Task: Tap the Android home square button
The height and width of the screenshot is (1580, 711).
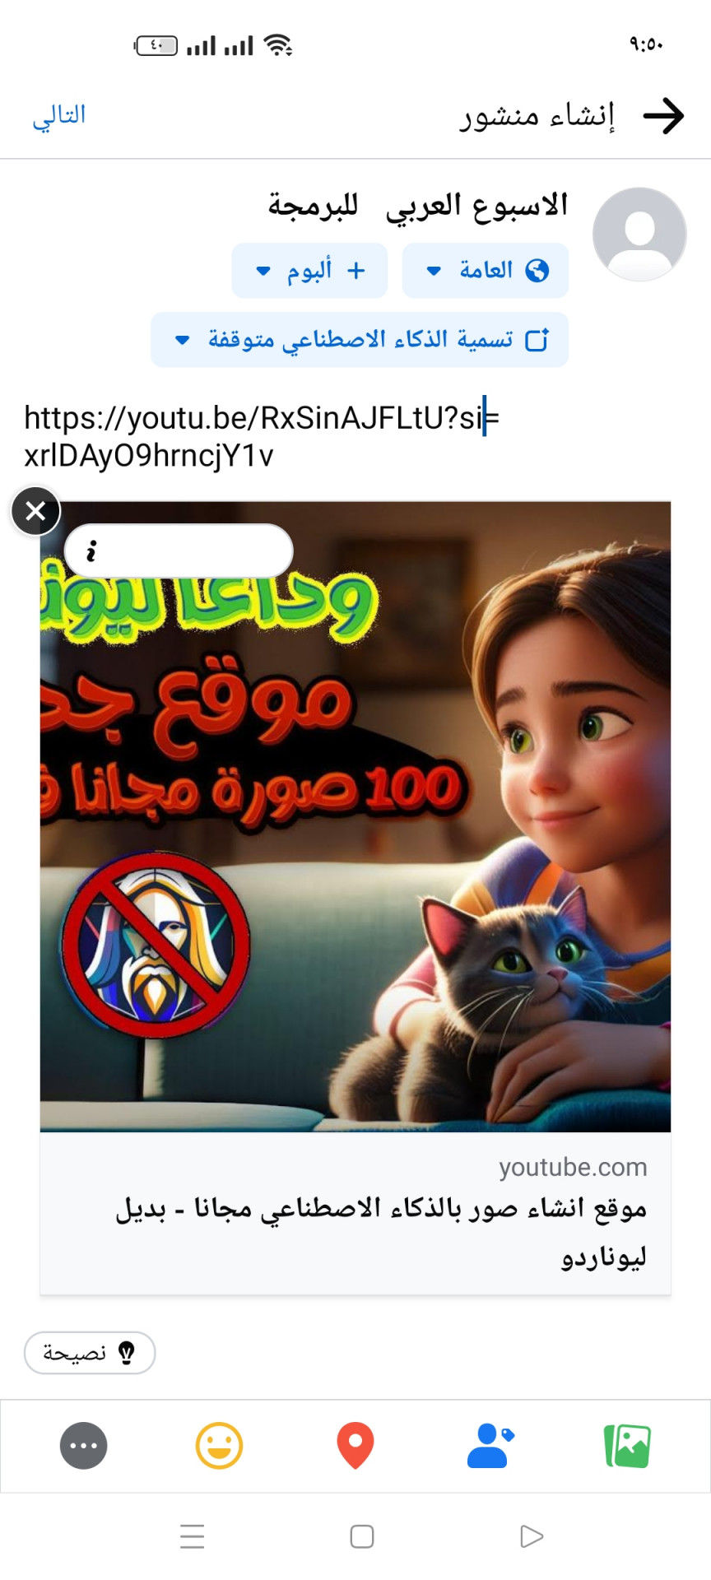Action: click(362, 1536)
